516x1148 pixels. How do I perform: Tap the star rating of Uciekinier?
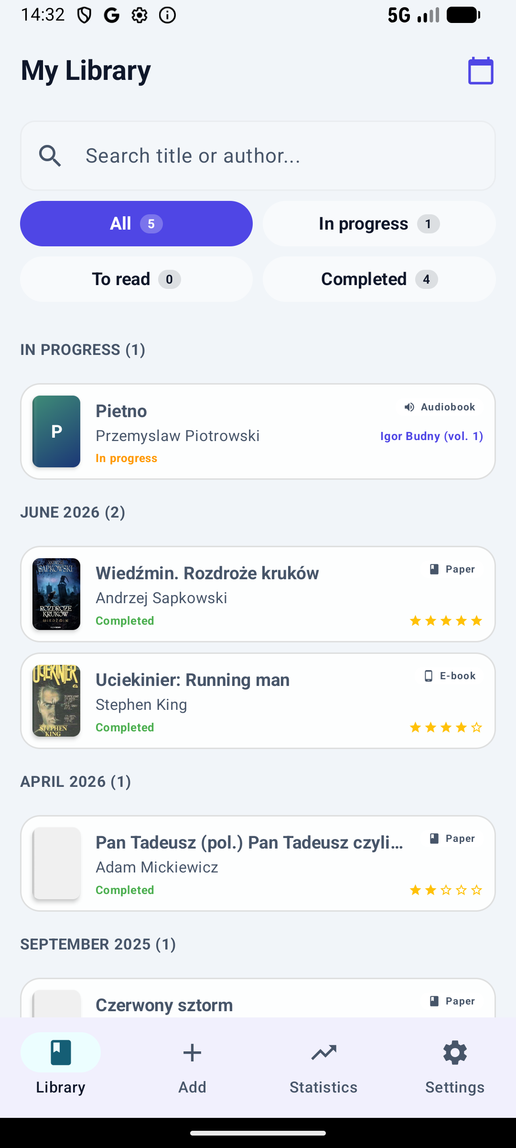point(446,728)
